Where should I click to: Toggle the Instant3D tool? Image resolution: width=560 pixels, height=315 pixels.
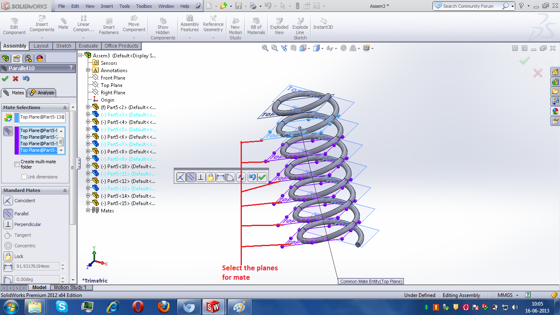coord(323,24)
